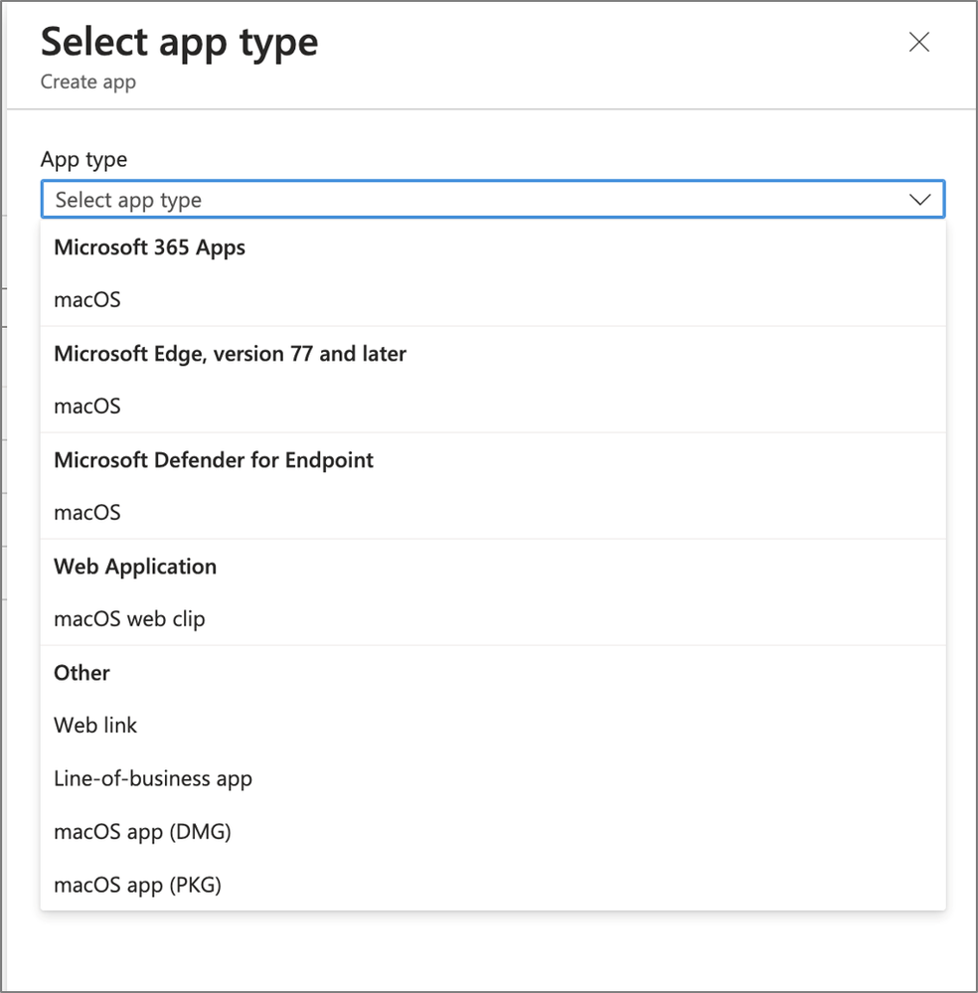Viewport: 978px width, 993px height.
Task: Click the 'Select app type' panel title
Action: pos(179,43)
